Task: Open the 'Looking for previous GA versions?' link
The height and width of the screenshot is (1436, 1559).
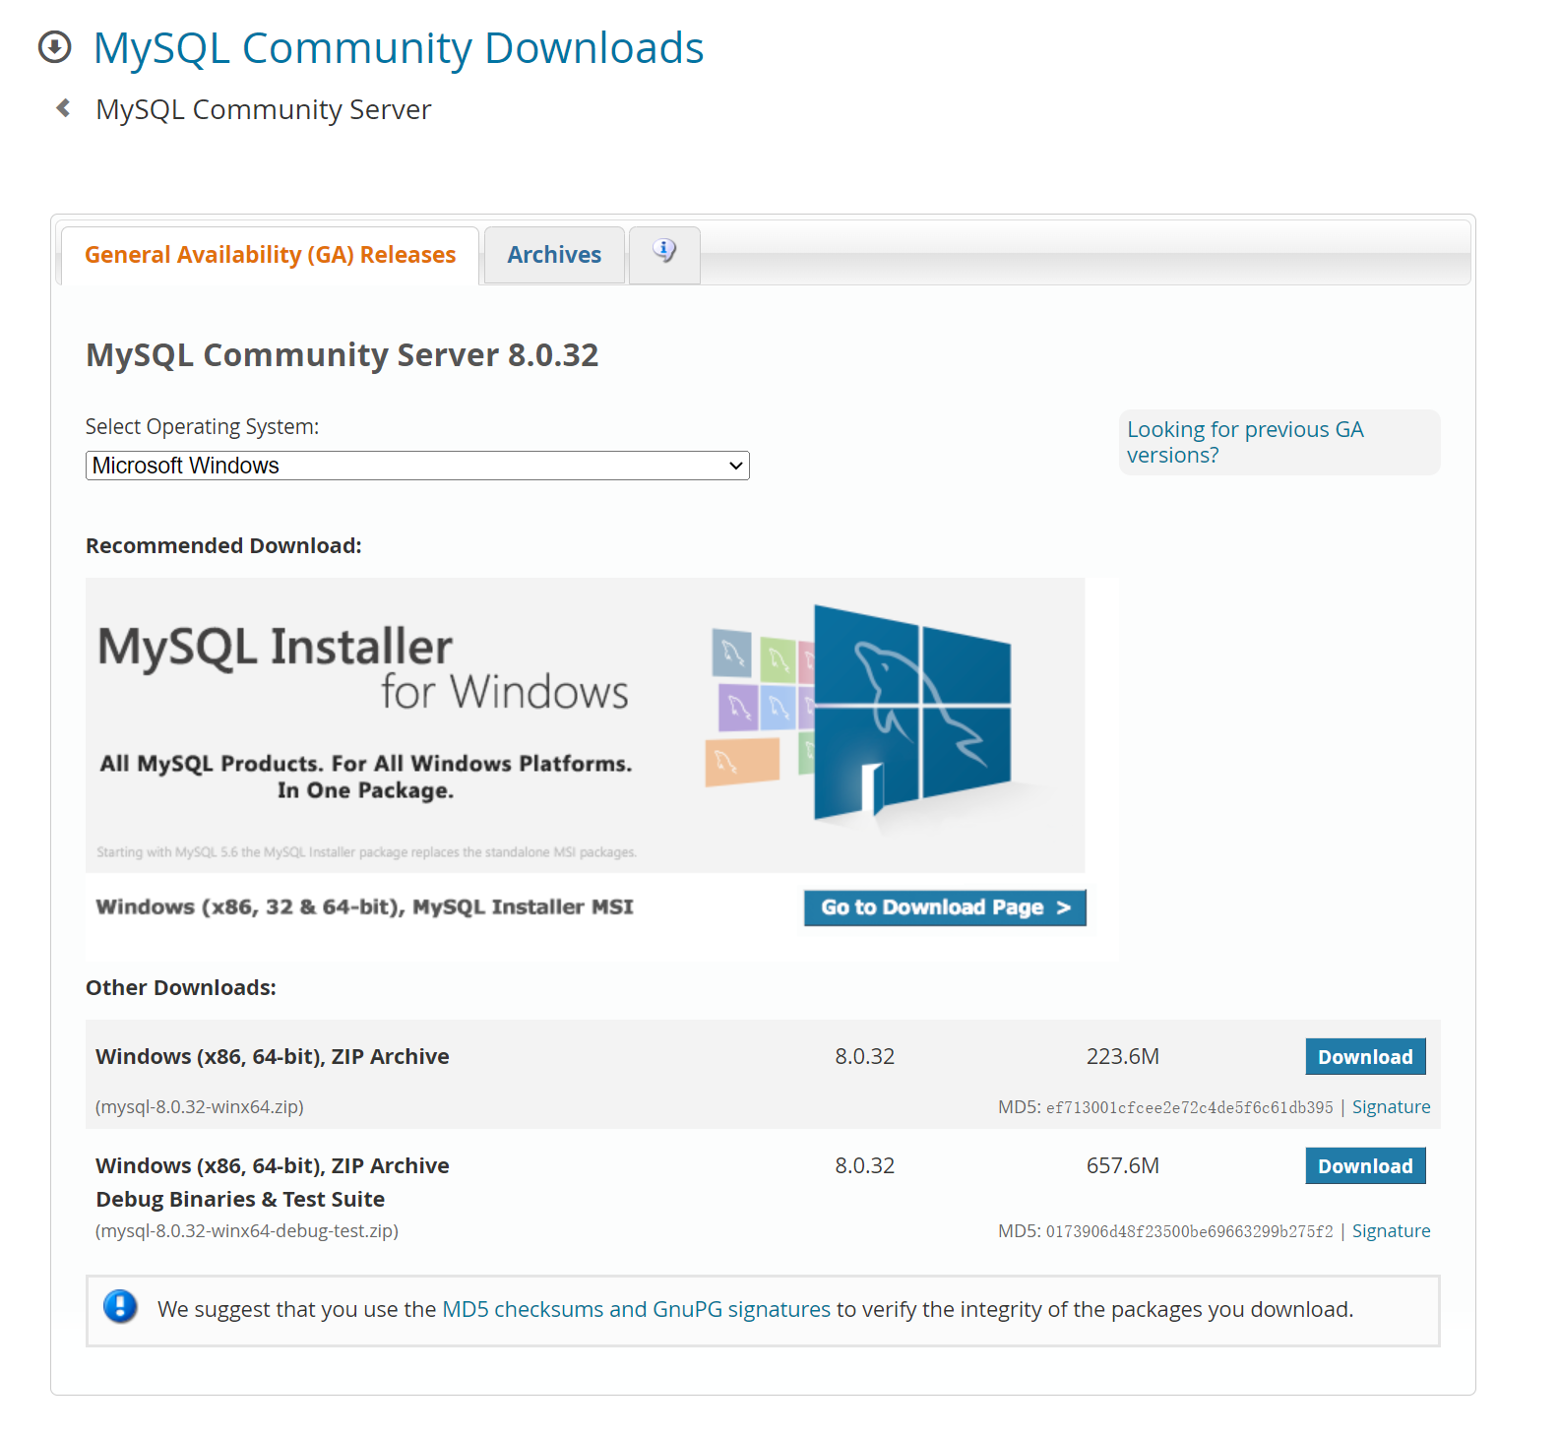Action: [x=1244, y=442]
